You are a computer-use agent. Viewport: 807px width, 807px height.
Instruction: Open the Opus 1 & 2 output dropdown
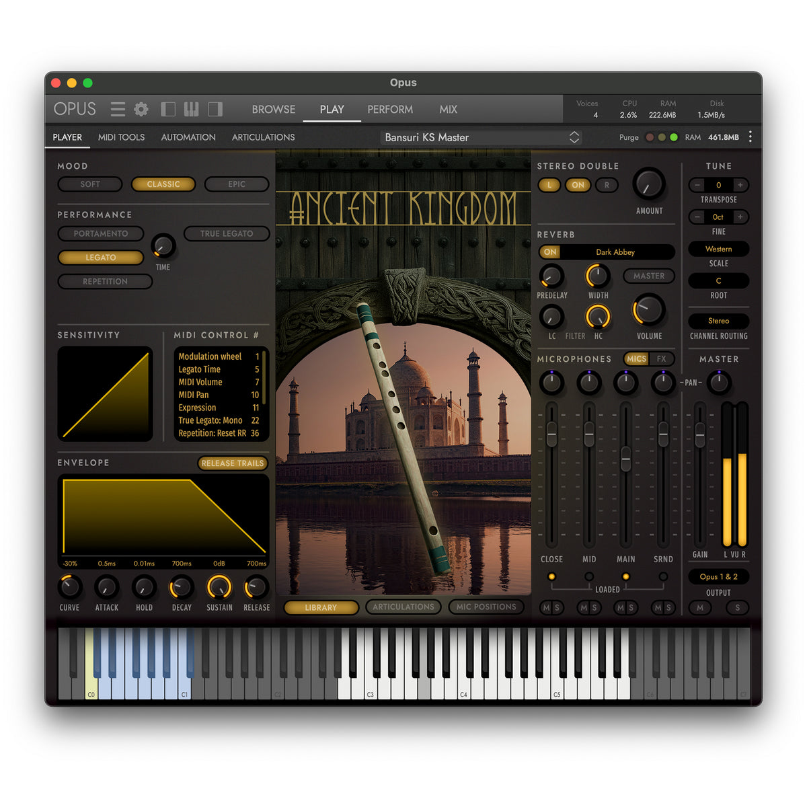tap(718, 576)
